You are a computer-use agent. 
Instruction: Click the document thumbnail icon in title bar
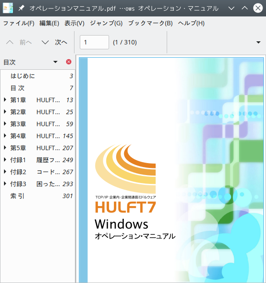coord(8,8)
